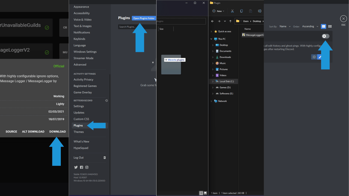Select Videos in Explorer tree
Screen dimensions: 349x196
pos(223,75)
